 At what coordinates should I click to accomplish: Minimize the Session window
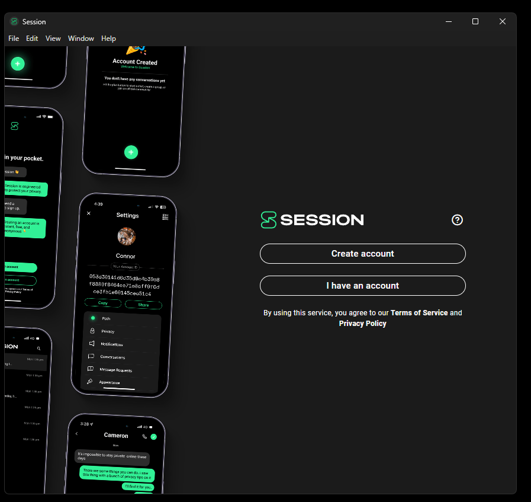tap(448, 21)
